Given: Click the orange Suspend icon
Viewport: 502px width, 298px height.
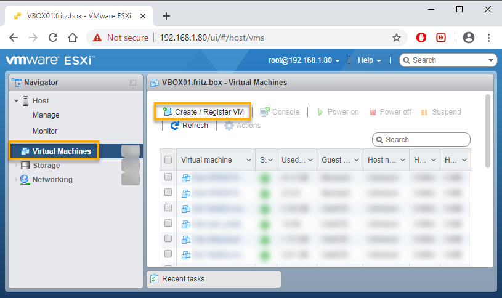Looking at the screenshot, I should pos(424,112).
